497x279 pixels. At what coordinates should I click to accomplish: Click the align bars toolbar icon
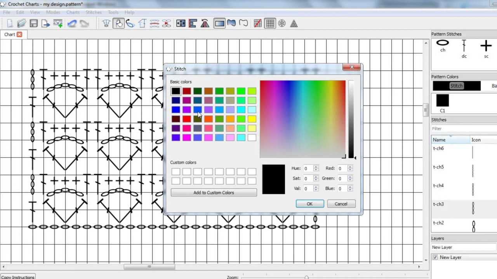[193, 24]
